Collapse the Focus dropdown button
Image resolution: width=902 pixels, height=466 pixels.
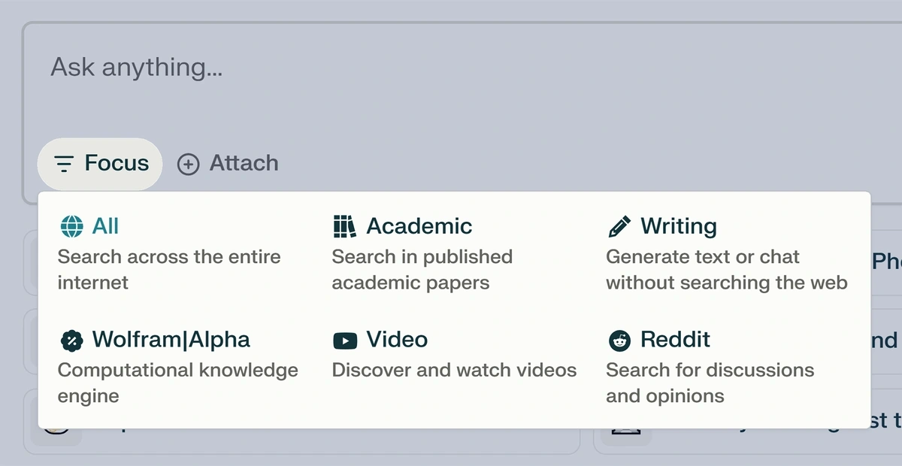point(100,164)
